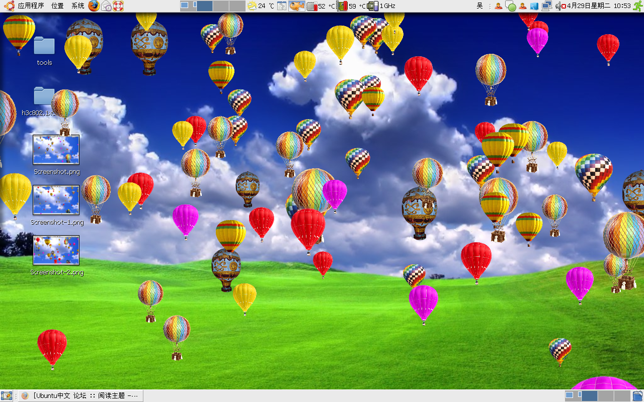Screen dimensions: 644x402
Task: Select Screenshot-1.png thumbnail on desktop
Action: (x=56, y=200)
